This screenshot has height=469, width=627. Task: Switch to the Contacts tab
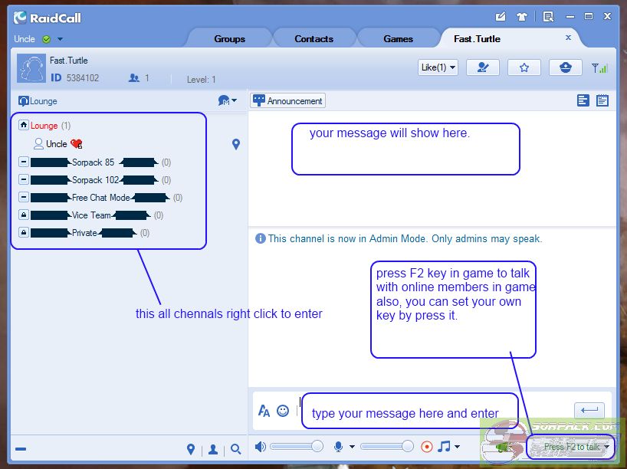314,39
